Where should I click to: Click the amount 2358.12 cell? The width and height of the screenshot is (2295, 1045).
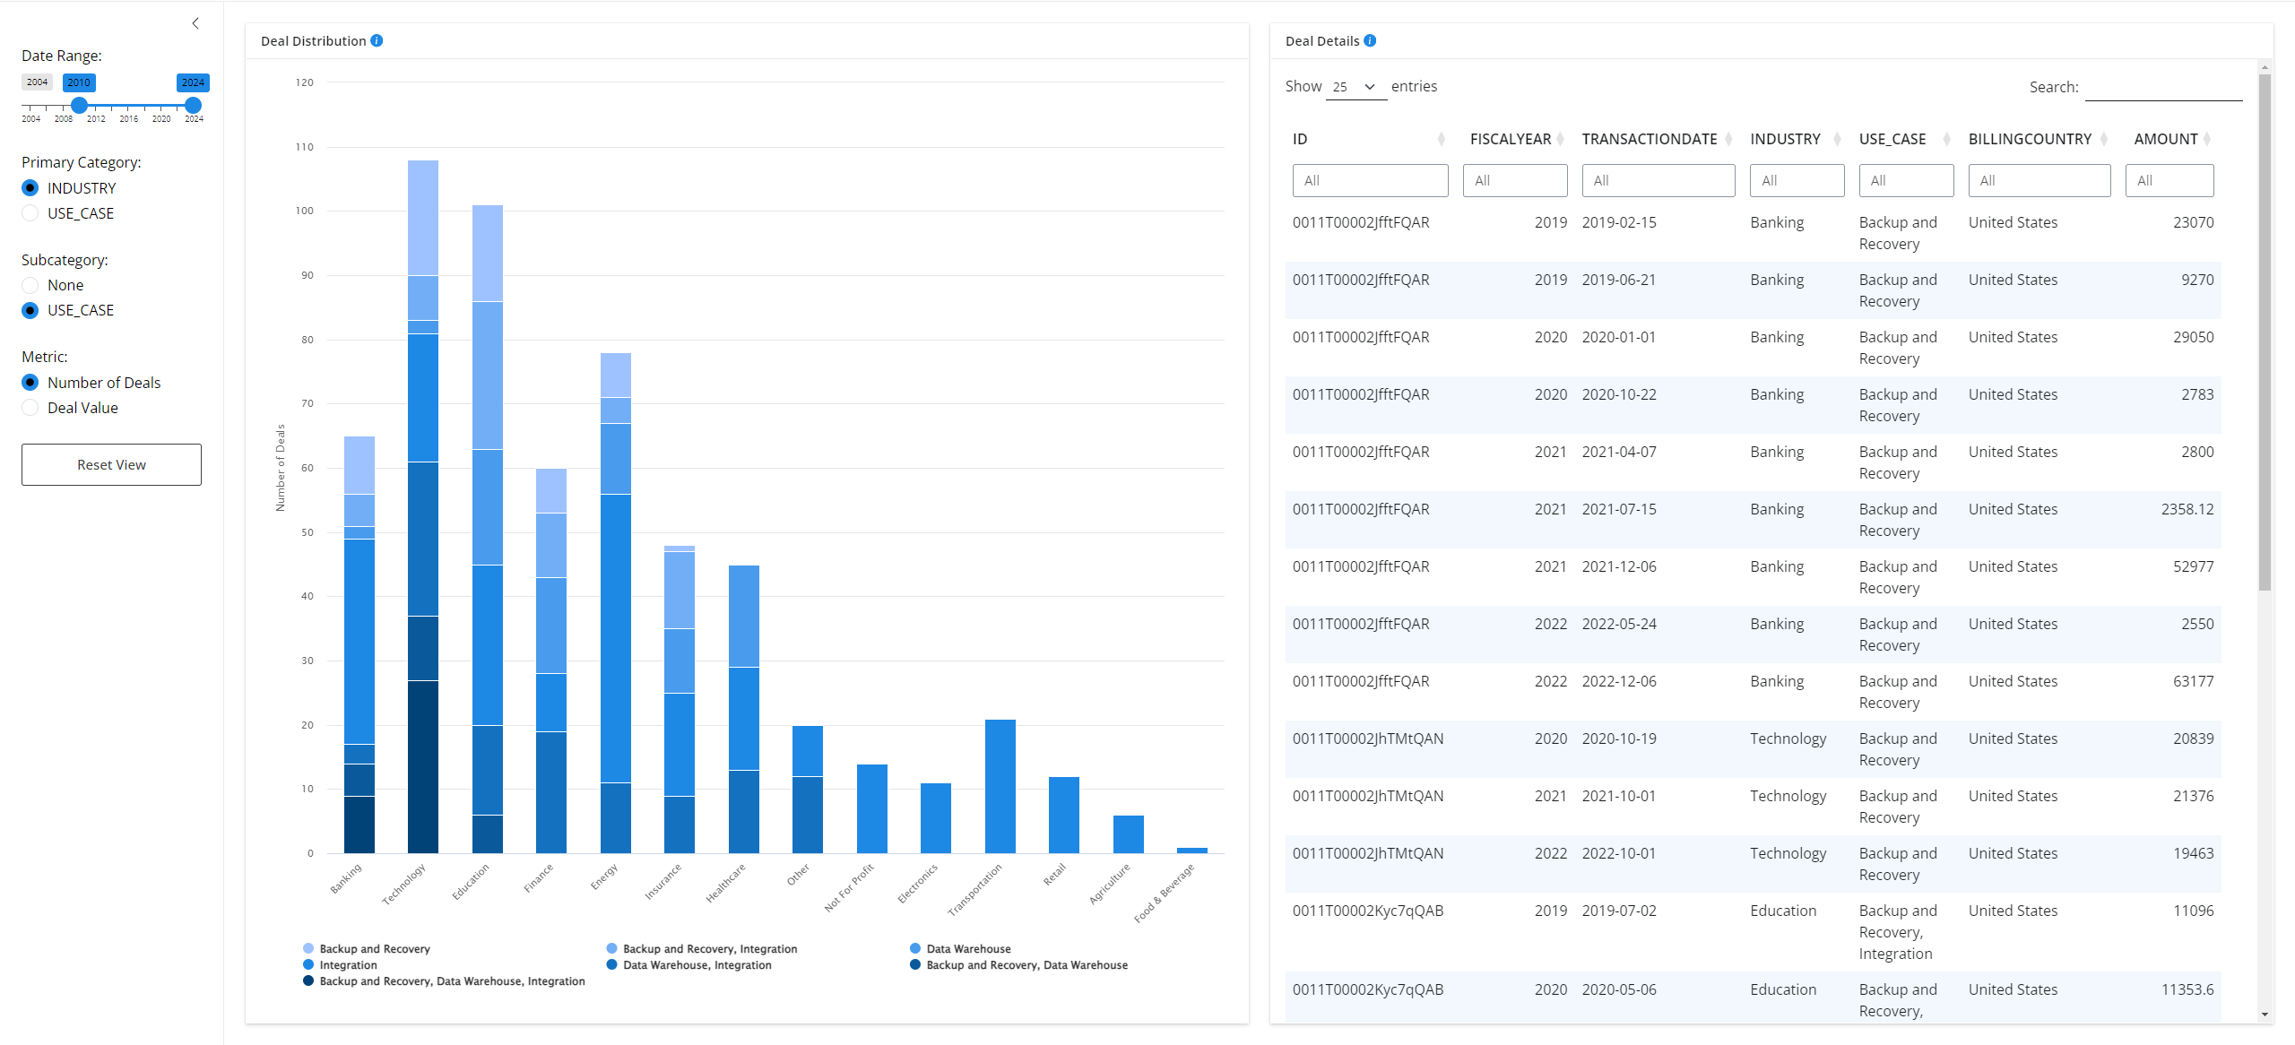(x=2187, y=509)
